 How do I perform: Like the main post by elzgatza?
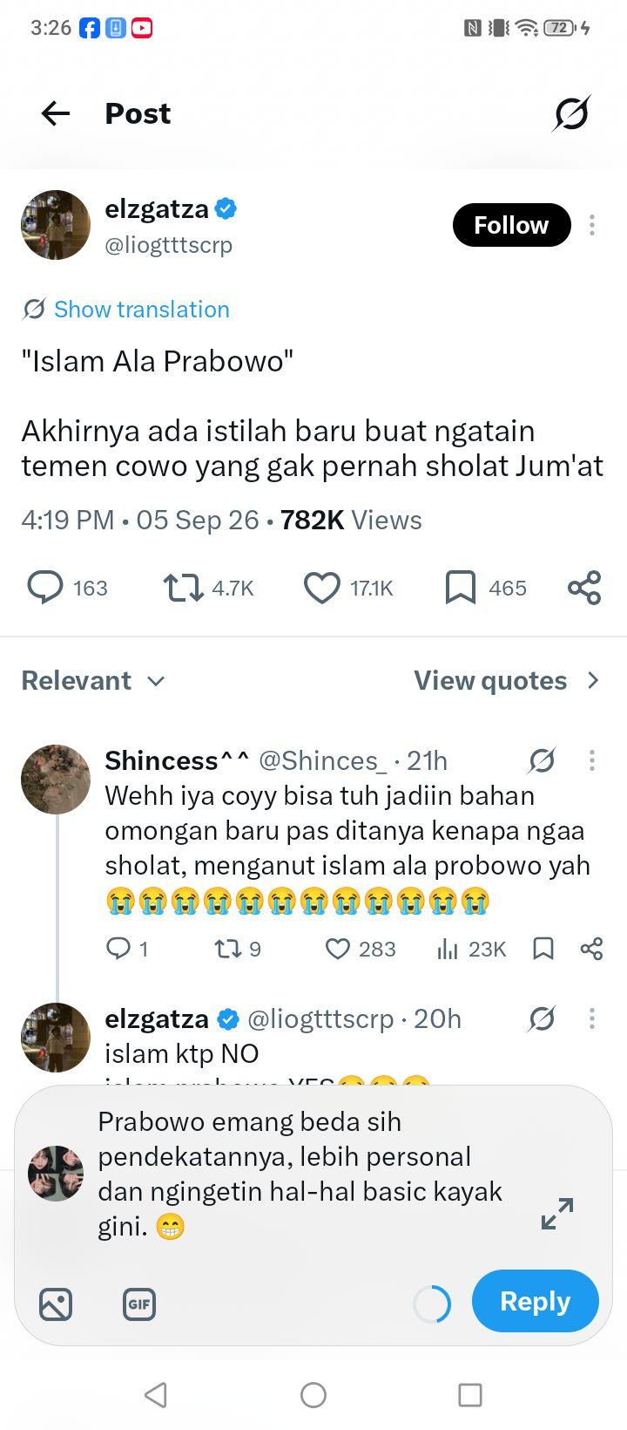click(x=321, y=588)
